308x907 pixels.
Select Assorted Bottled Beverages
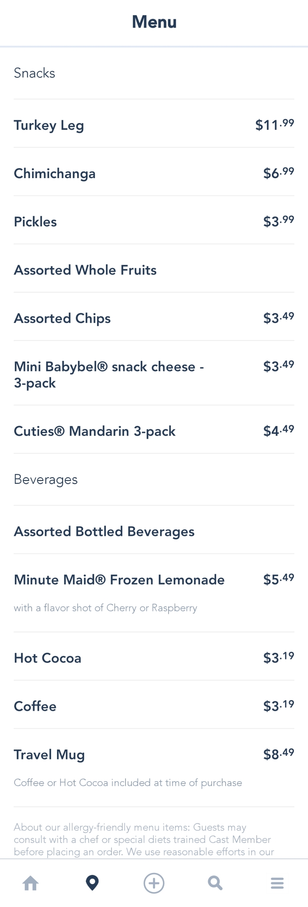click(x=104, y=532)
